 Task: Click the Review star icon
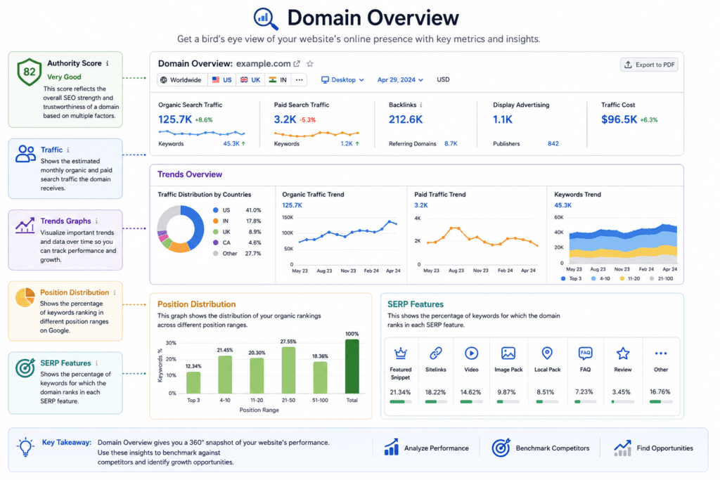pyautogui.click(x=623, y=353)
